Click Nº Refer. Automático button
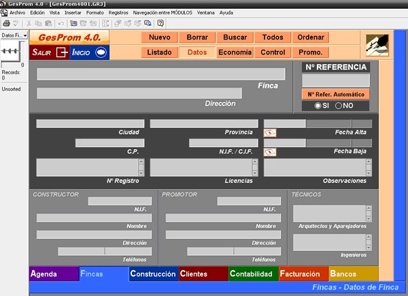The height and width of the screenshot is (296, 408). (x=336, y=94)
